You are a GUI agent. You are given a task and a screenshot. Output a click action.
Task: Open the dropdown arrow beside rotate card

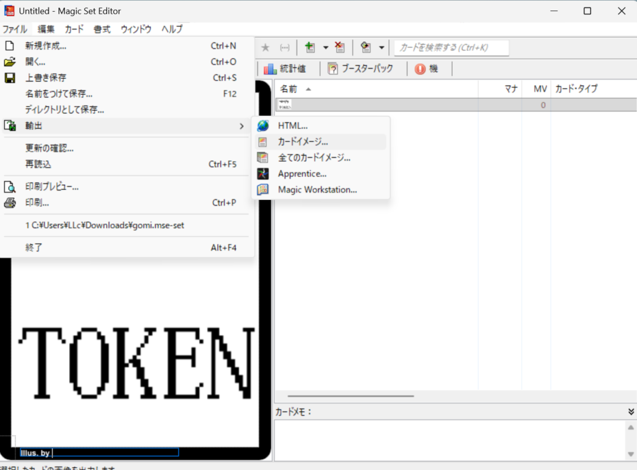(381, 48)
